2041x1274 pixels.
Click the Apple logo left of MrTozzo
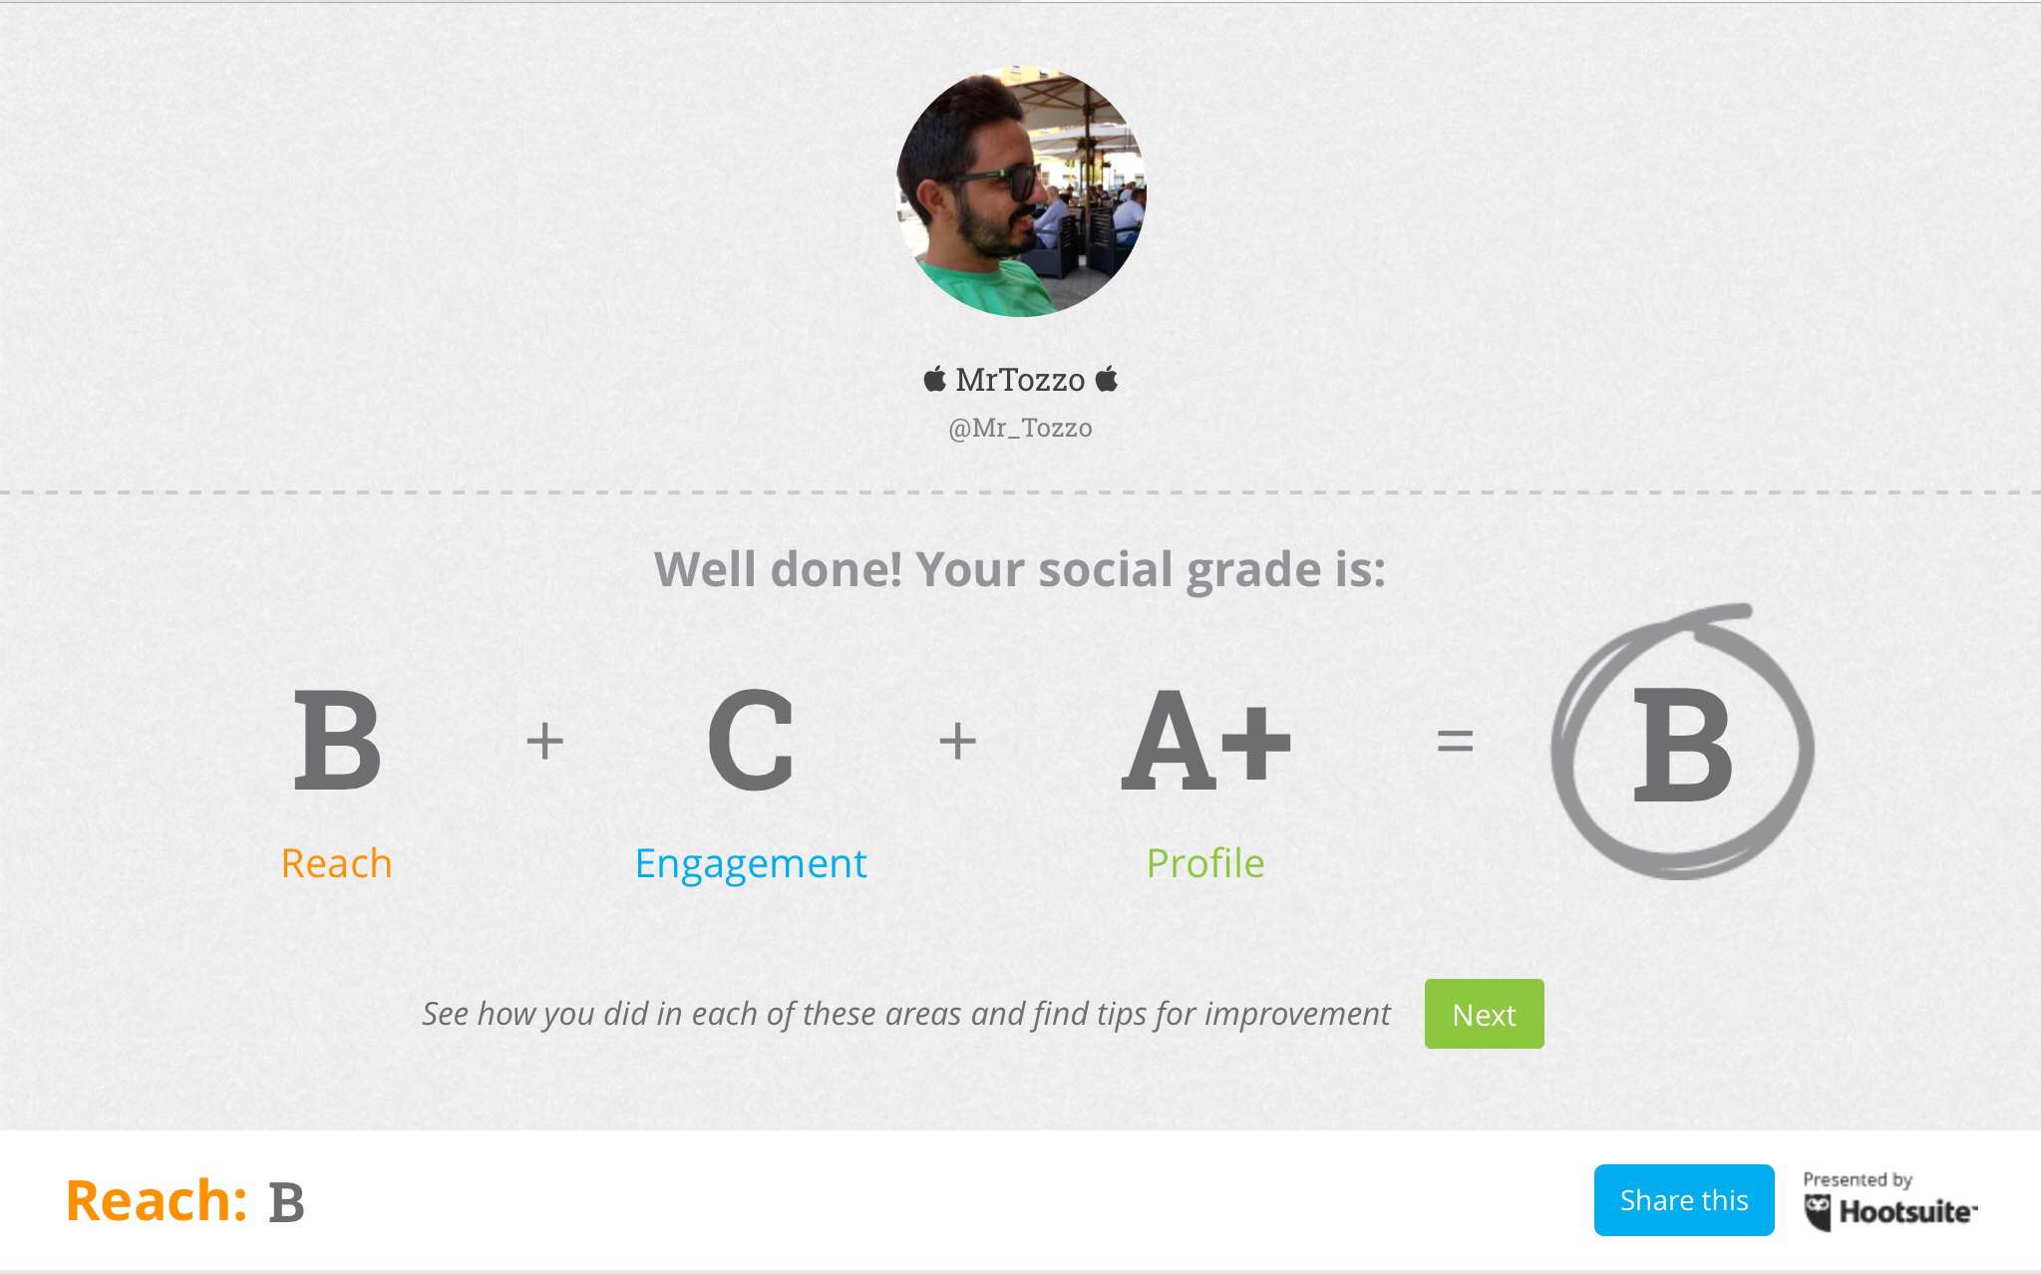(x=934, y=379)
